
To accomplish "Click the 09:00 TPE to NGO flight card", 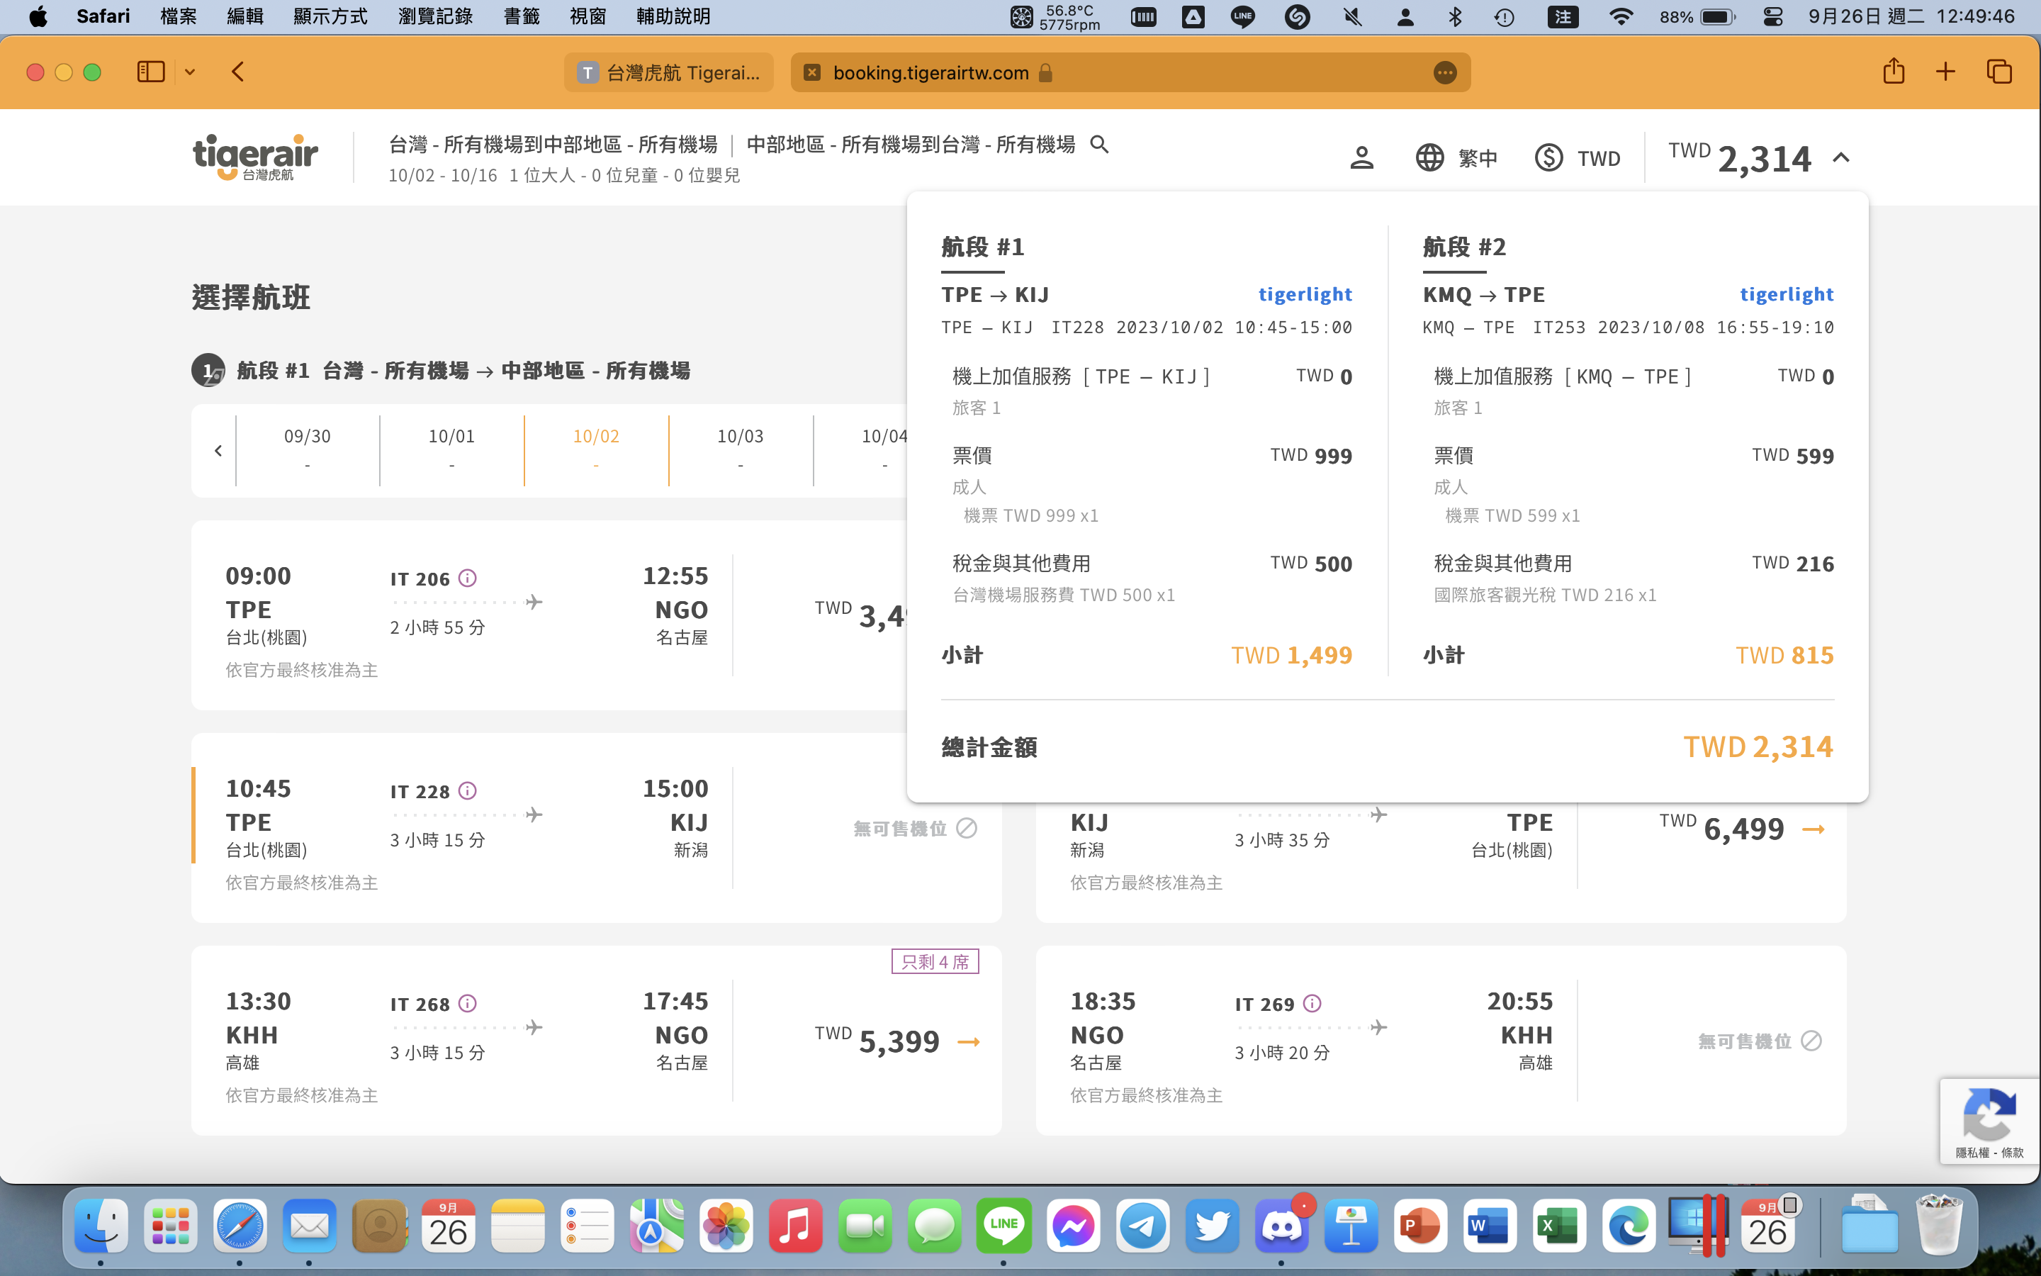I will click(x=549, y=615).
